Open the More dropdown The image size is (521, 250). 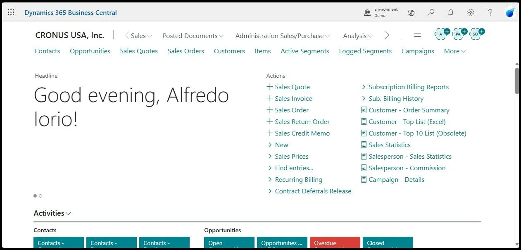[x=455, y=51]
